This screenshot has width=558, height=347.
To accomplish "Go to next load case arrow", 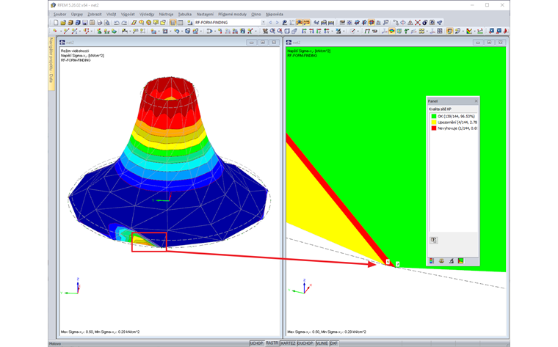I will click(x=277, y=23).
